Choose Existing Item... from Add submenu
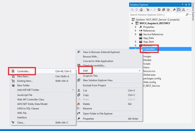The width and height of the screenshot is (195, 131). [x=25, y=81]
